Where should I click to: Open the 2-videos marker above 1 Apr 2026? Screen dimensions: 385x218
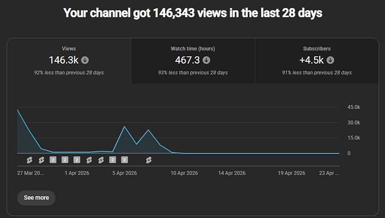tap(77, 160)
